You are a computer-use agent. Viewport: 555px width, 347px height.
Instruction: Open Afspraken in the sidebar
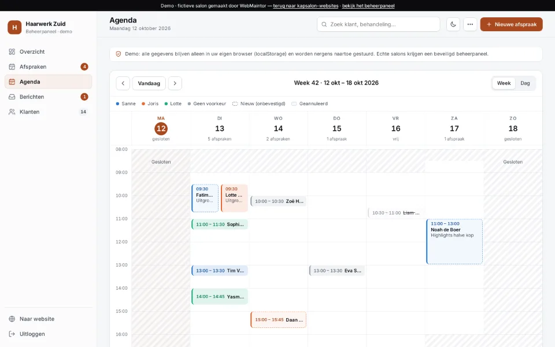(x=48, y=67)
